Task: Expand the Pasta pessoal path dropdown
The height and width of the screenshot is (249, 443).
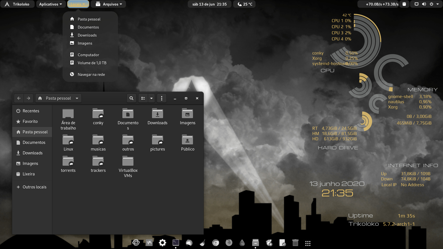Action: 77,98
